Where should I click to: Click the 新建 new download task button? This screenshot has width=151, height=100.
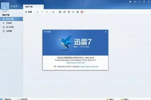point(28,12)
